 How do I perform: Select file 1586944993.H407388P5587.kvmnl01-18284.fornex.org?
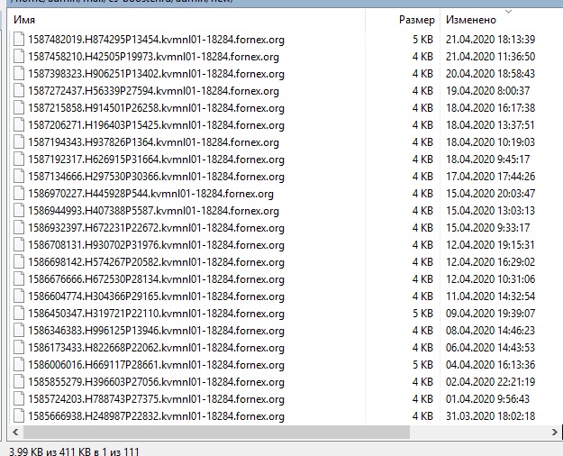[x=154, y=211]
